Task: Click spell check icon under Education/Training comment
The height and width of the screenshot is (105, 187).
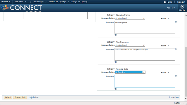Action: coord(116,35)
